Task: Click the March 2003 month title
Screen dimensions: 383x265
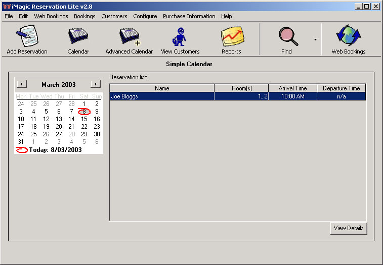Action: tap(59, 85)
